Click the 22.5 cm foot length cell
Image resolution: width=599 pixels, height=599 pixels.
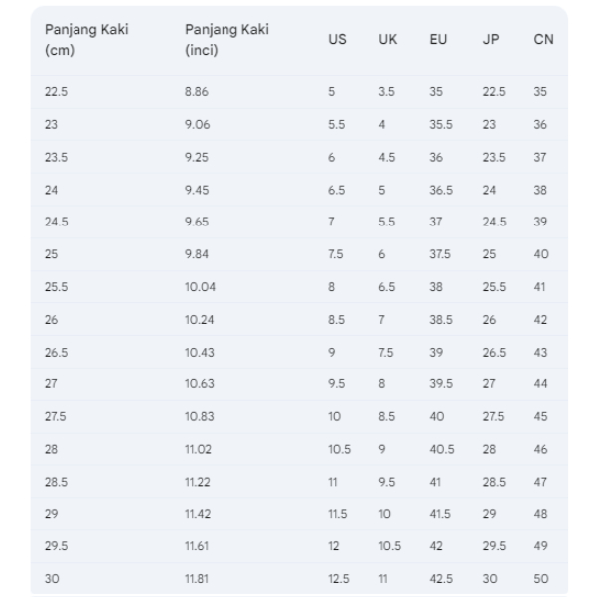coord(57,92)
